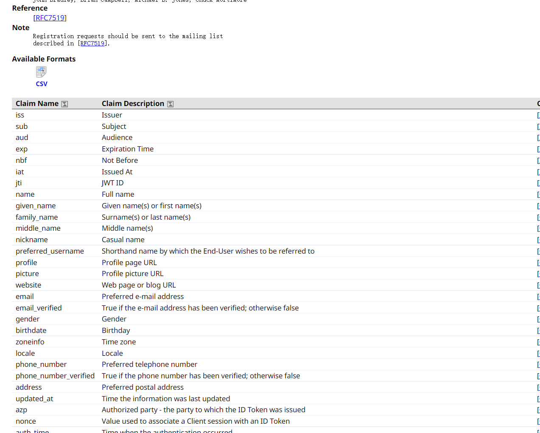
Task: Select the 'iss' claim name cell
Action: tap(20, 115)
